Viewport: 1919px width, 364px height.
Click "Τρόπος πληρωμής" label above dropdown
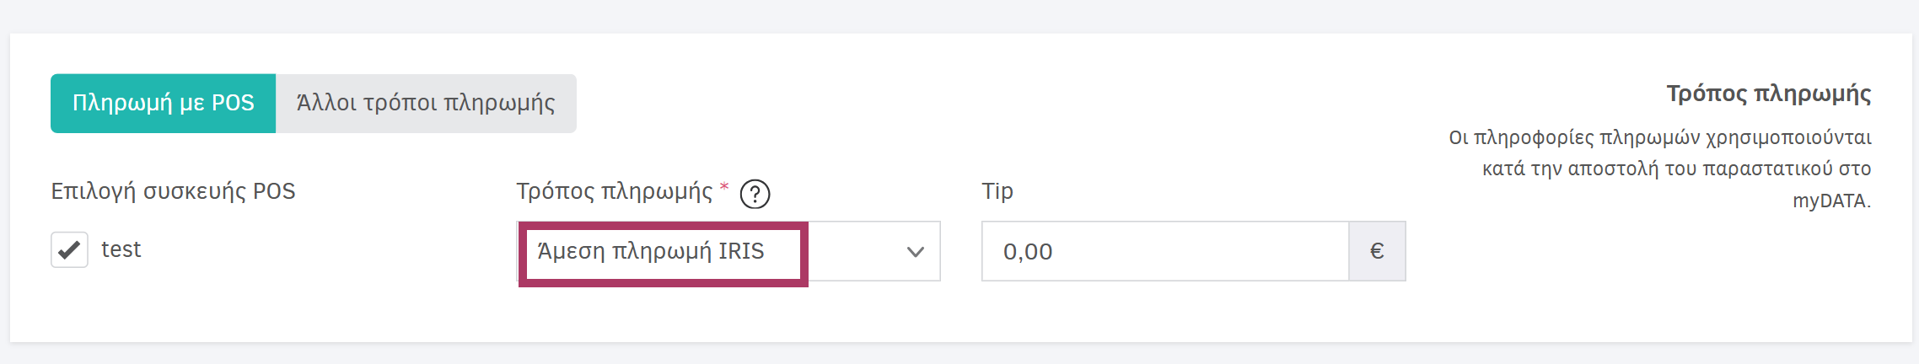click(614, 191)
